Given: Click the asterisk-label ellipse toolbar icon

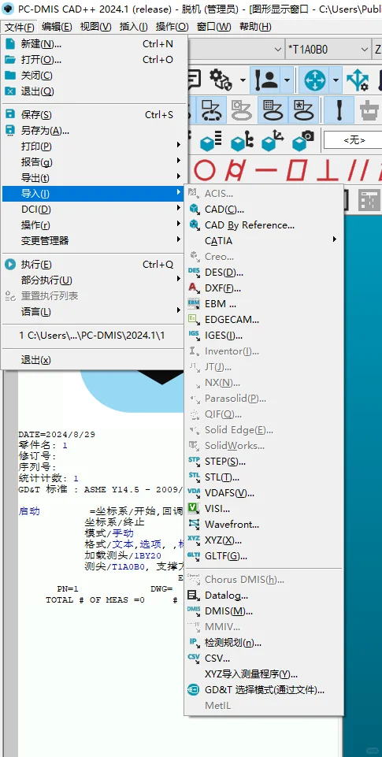Looking at the screenshot, I should pos(302,110).
